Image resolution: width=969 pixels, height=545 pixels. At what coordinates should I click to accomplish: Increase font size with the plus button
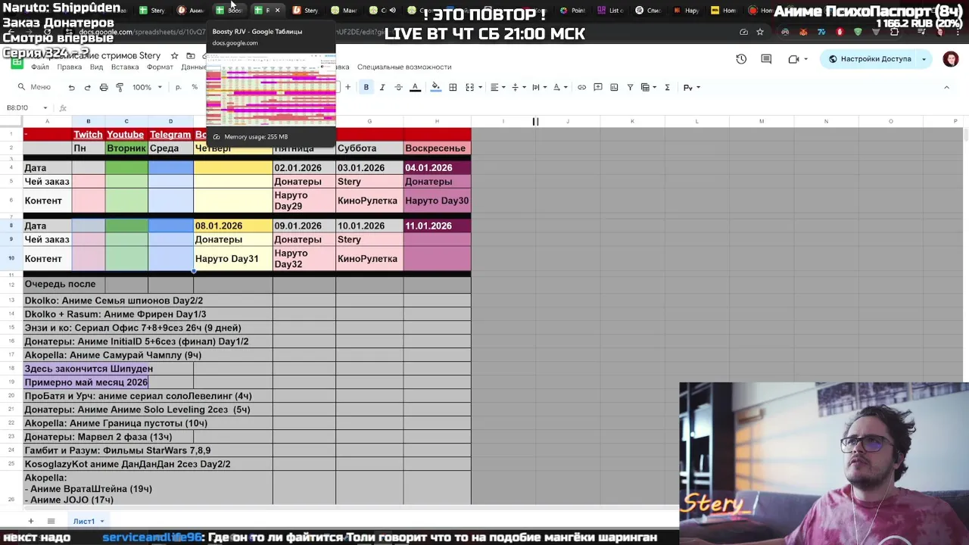347,88
